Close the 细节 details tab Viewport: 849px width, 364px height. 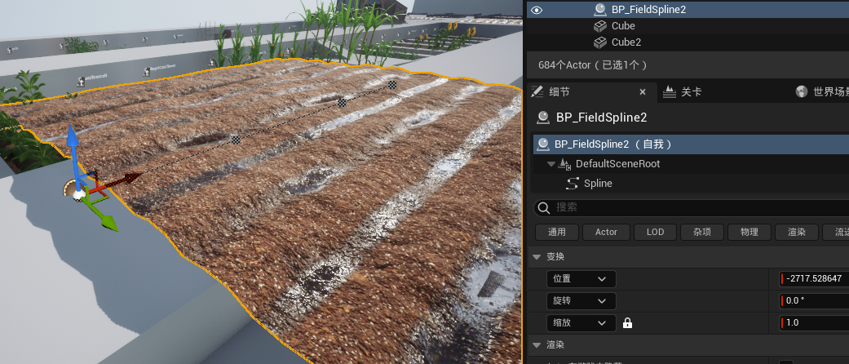click(643, 92)
